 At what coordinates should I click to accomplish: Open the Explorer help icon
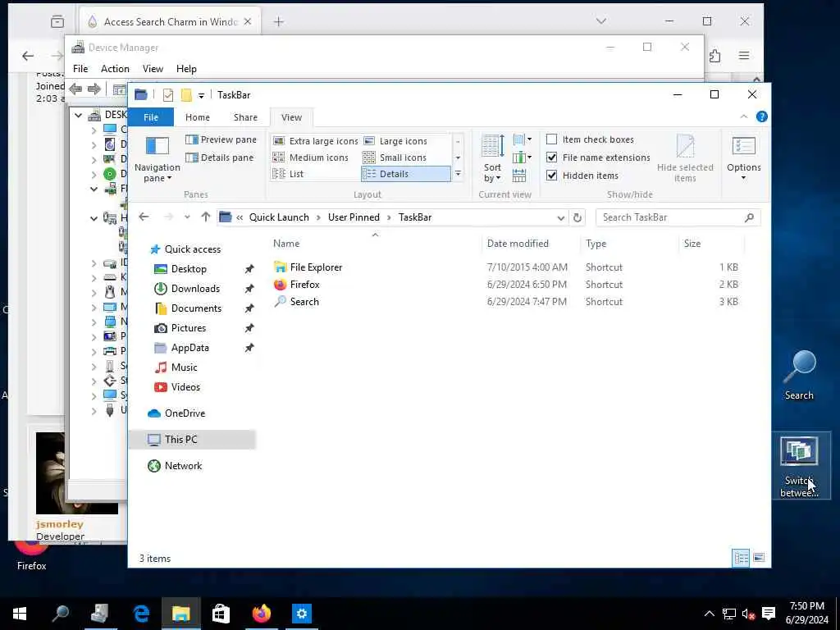tap(761, 116)
